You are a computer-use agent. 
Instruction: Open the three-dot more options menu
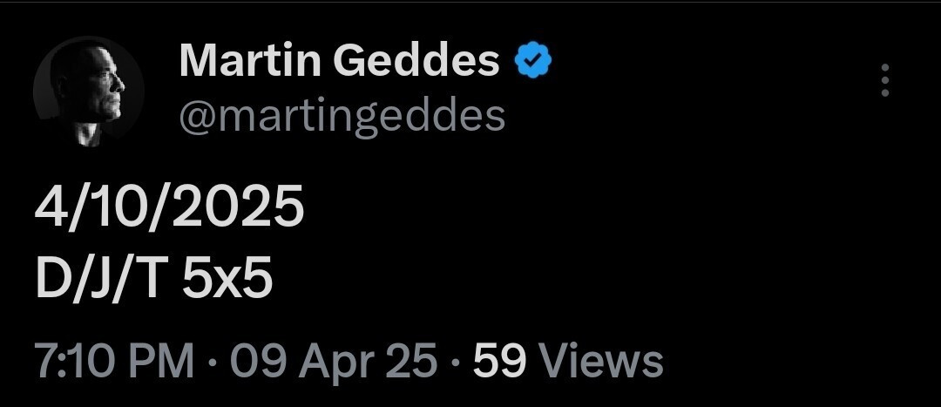[x=885, y=80]
